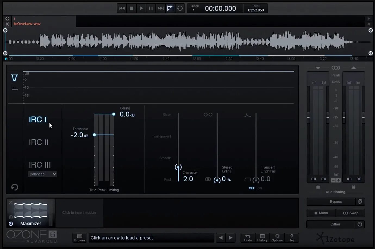
Task: Open the Dither panel
Action: point(331,224)
